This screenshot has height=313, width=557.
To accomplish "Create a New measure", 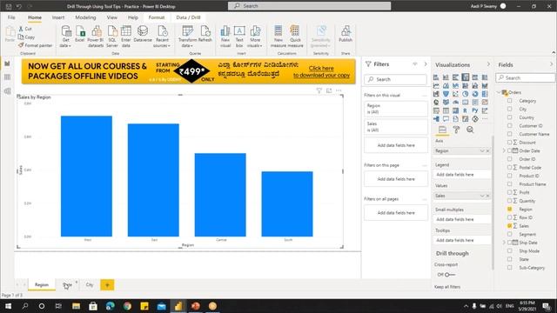I will coord(278,37).
